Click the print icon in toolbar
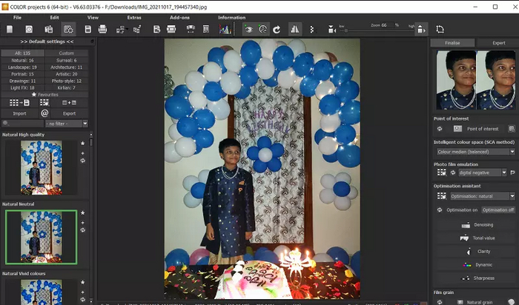 coord(103,30)
